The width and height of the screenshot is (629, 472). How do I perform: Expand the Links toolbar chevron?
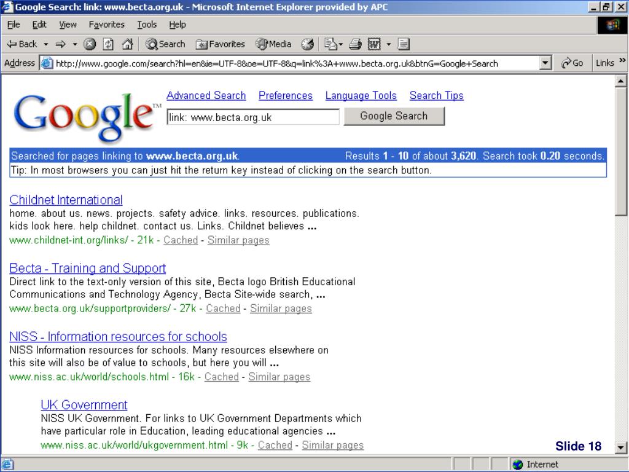click(622, 61)
